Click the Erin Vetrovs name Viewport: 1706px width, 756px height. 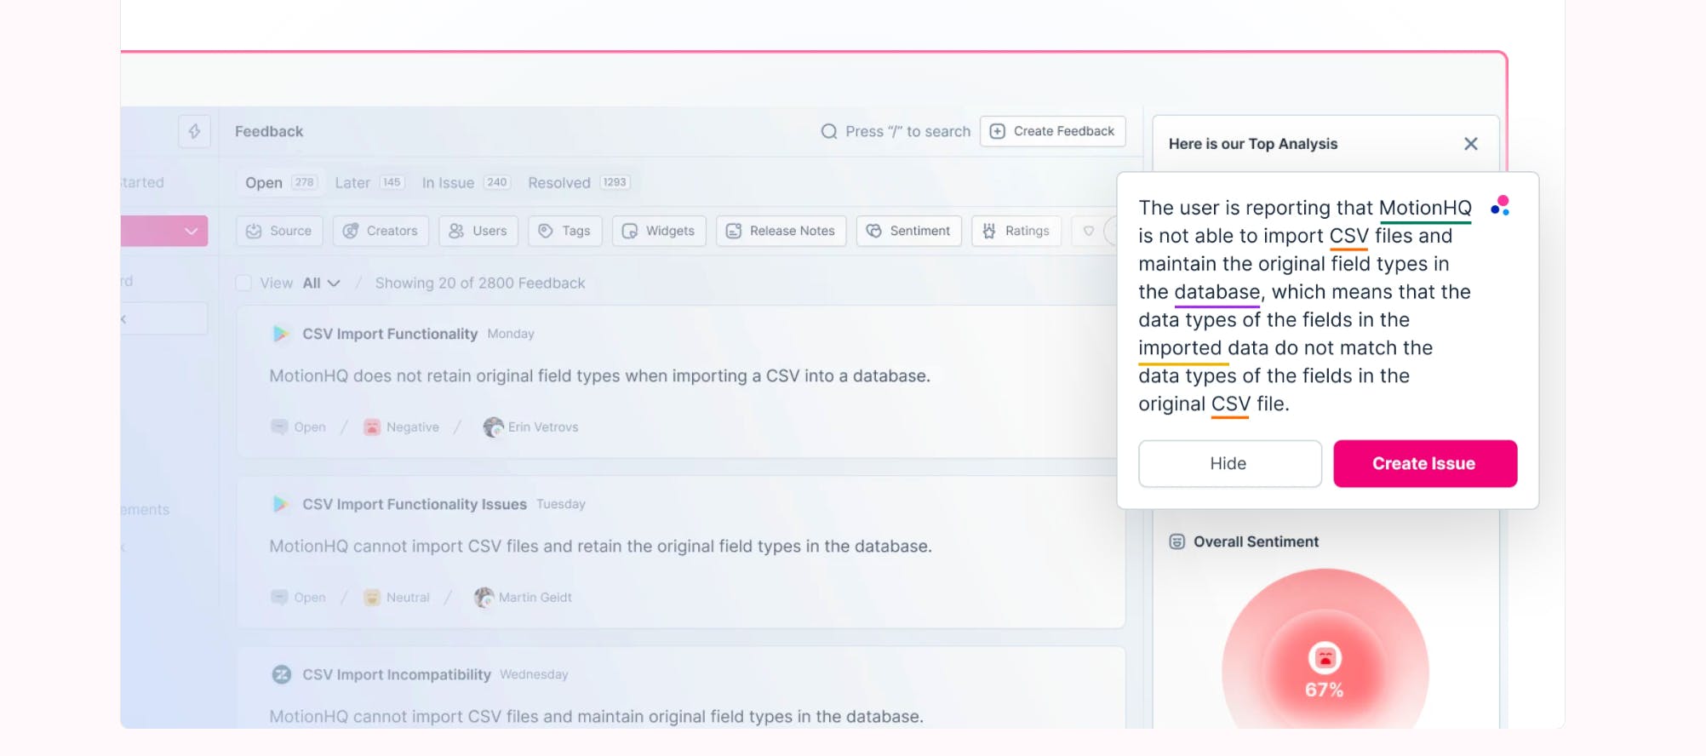tap(543, 427)
